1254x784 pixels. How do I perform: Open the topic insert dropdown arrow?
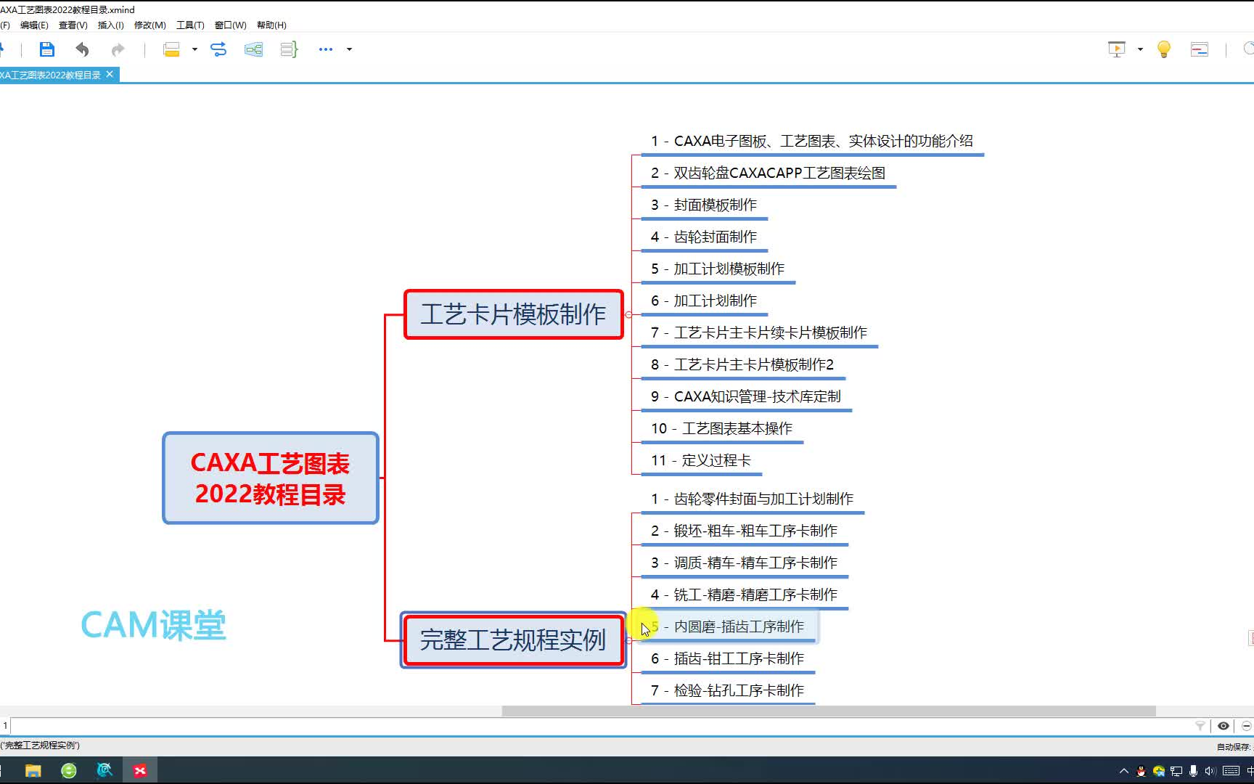(x=194, y=49)
